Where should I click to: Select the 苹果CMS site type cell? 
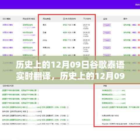point(46,48)
